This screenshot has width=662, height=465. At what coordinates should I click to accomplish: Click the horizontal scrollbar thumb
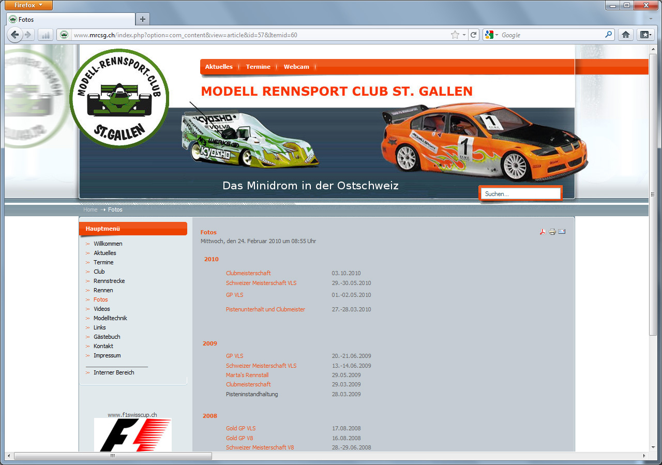[113, 456]
